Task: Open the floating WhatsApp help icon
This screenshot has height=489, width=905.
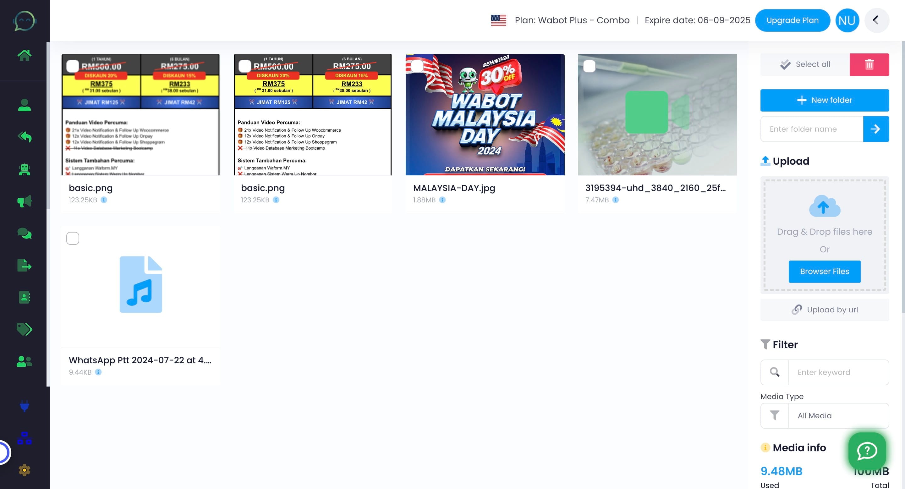Action: click(x=867, y=451)
